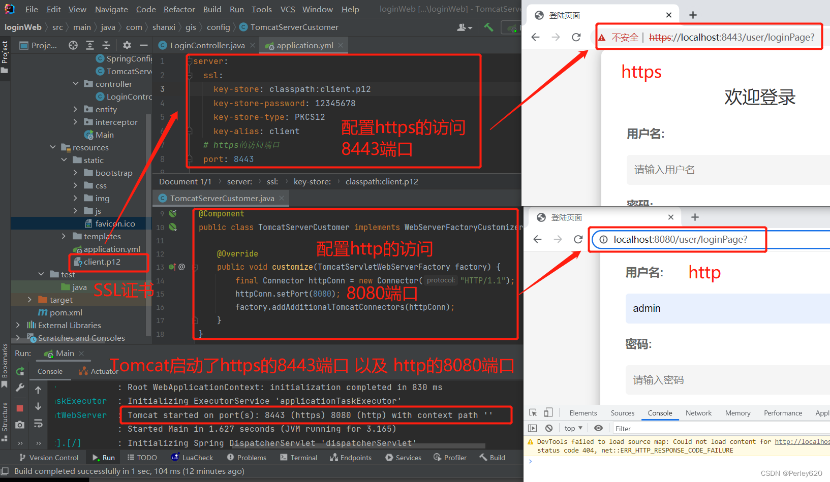Screen dimensions: 830x482
Task: Open the top frame dropdown in DevTools console
Action: coord(573,428)
